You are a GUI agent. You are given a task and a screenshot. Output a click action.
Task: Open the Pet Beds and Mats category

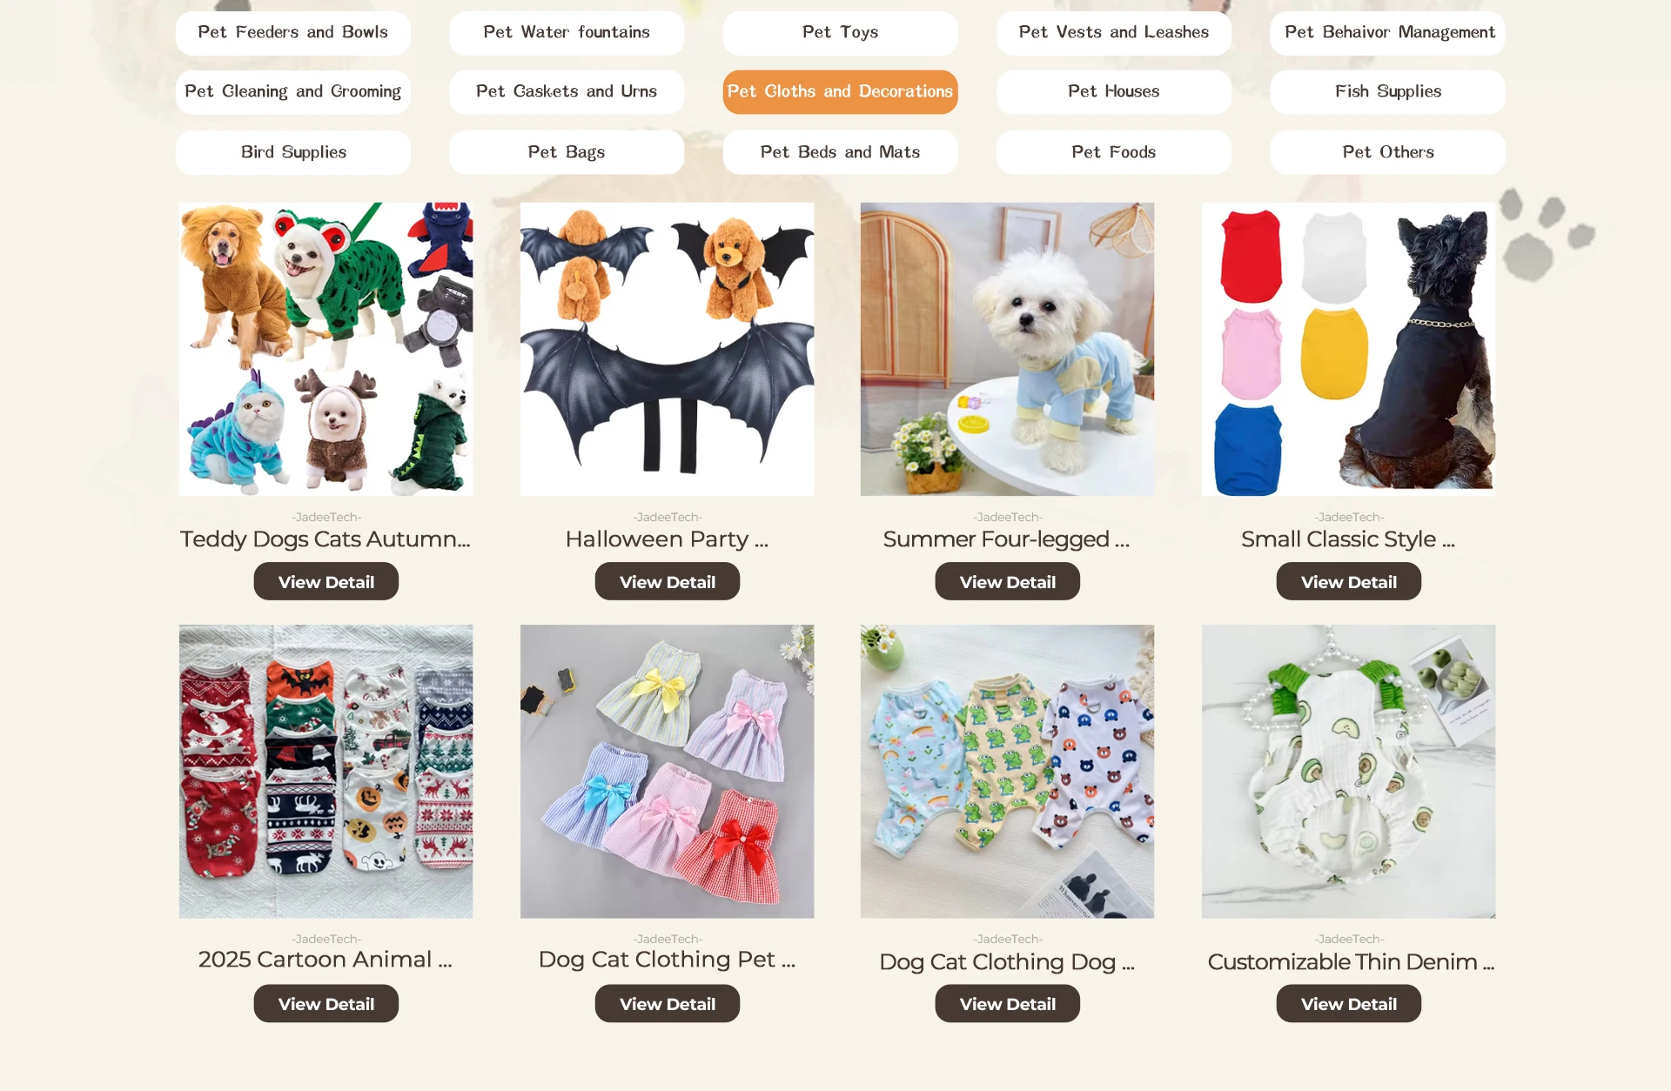click(840, 152)
